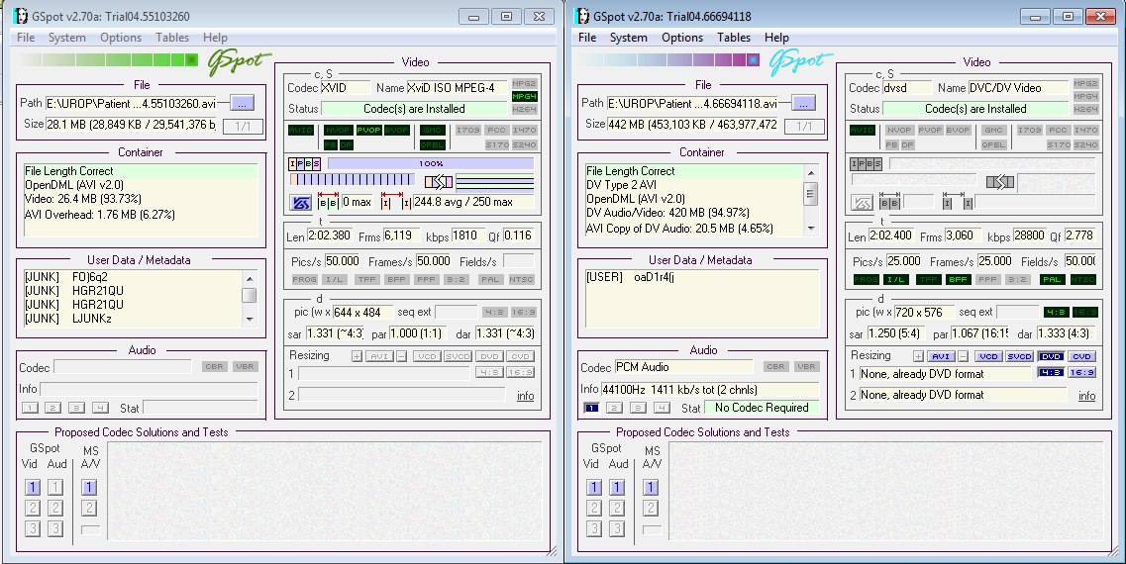Toggle 16:9 in dvsd Resizing section
The height and width of the screenshot is (564, 1126).
pyautogui.click(x=1082, y=372)
